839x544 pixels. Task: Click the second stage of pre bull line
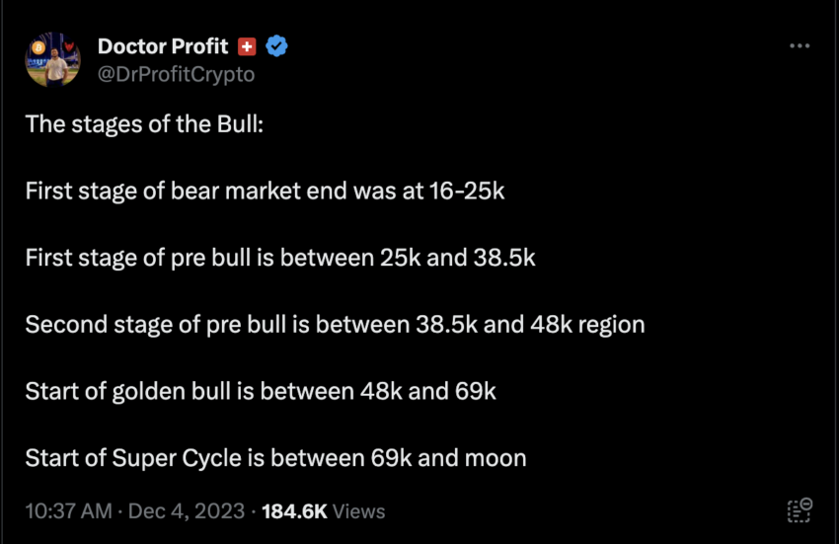335,324
